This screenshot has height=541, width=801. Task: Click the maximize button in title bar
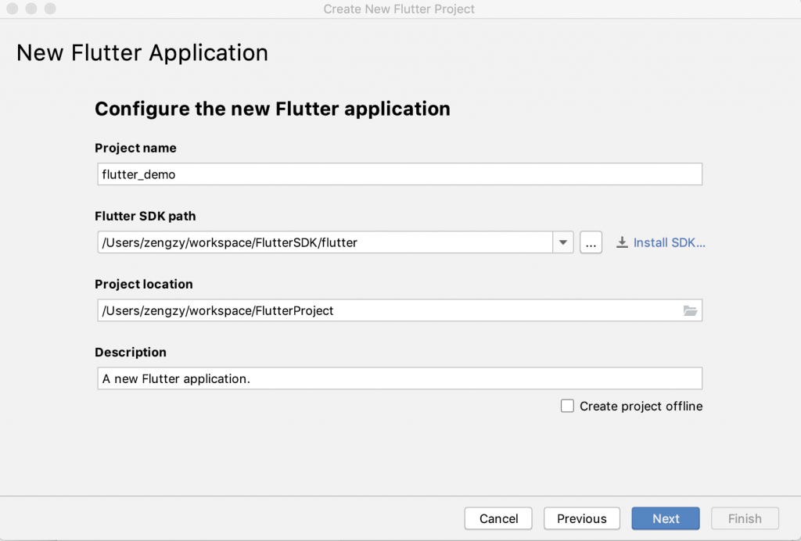(50, 9)
